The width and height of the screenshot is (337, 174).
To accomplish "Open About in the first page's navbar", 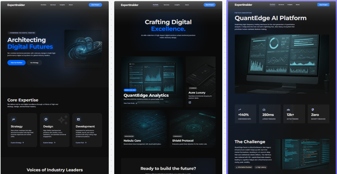I will 71,5.
